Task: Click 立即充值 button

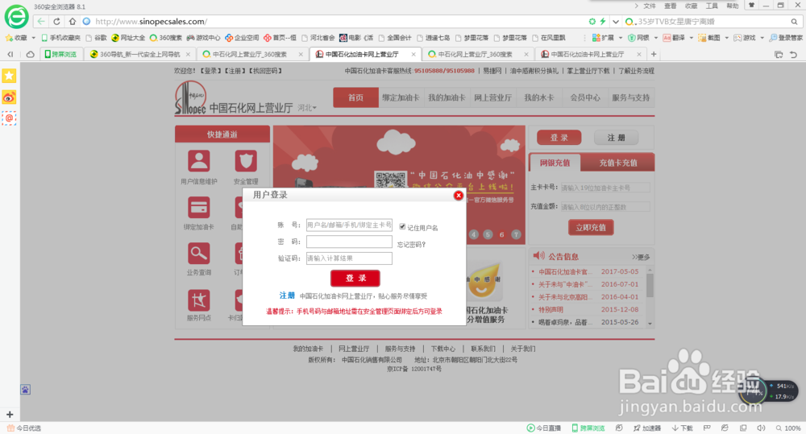Action: 591,227
